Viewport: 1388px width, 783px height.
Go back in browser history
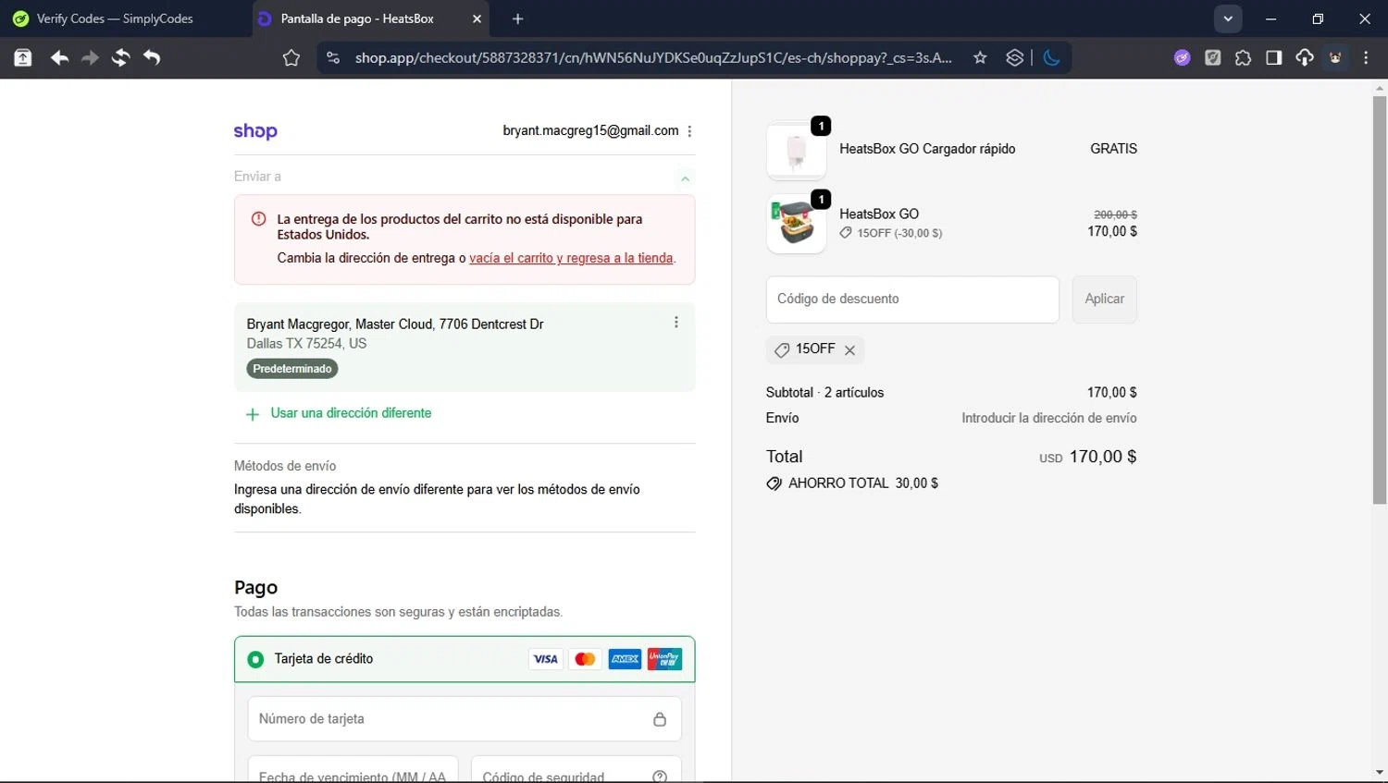pyautogui.click(x=59, y=58)
